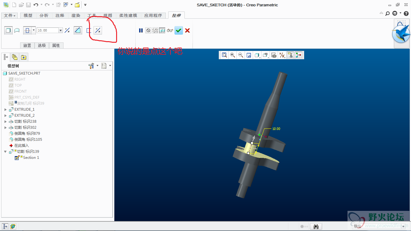Create a new file from quick access toolbar
The height and width of the screenshot is (231, 411).
[x=14, y=5]
